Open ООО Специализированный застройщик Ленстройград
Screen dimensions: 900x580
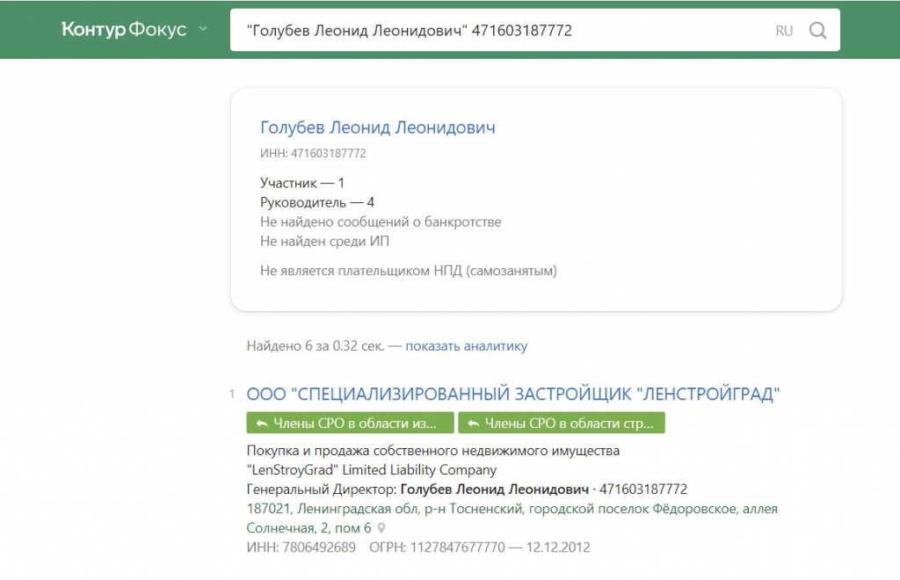pos(513,394)
